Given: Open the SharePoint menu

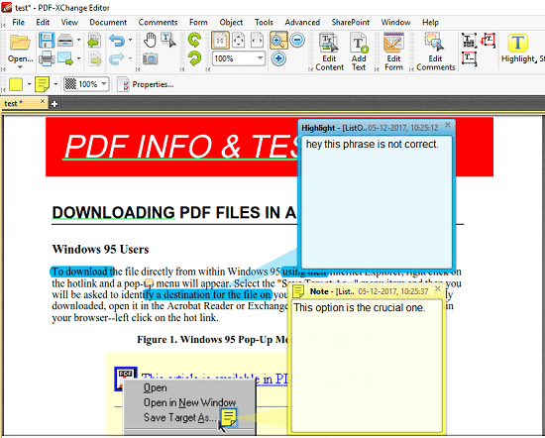Looking at the screenshot, I should pos(351,22).
